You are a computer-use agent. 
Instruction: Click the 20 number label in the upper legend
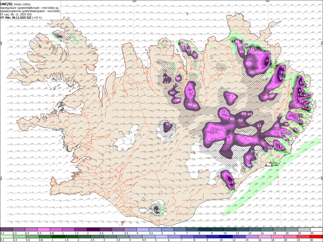[x=287, y=233]
